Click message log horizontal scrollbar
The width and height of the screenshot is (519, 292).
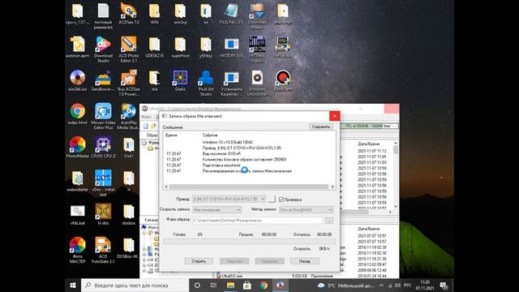pos(249,187)
